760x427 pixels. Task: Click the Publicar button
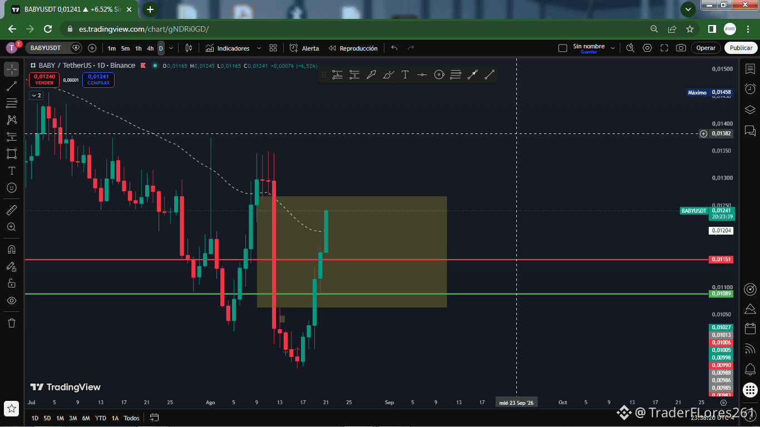[741, 48]
